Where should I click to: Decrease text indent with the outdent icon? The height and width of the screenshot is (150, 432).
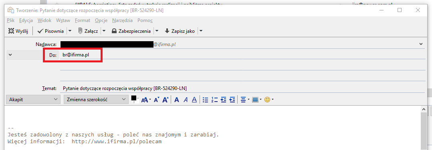[224, 100]
